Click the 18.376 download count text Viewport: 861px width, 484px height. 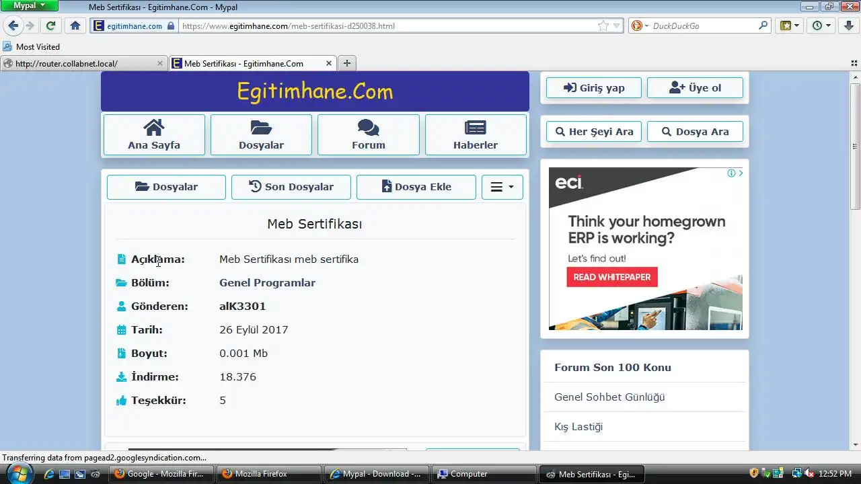click(x=237, y=377)
